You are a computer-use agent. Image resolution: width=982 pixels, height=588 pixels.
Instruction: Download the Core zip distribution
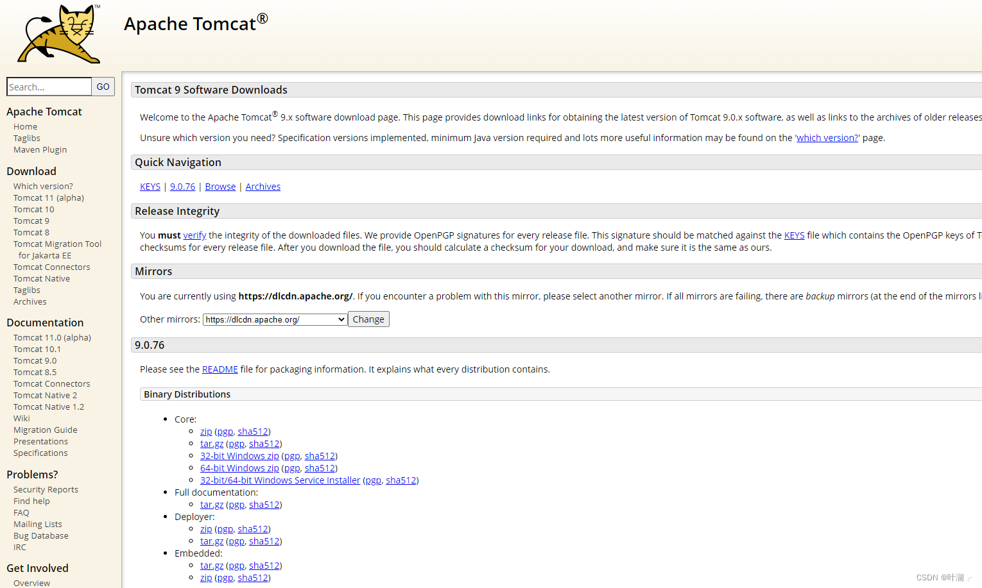pos(205,431)
